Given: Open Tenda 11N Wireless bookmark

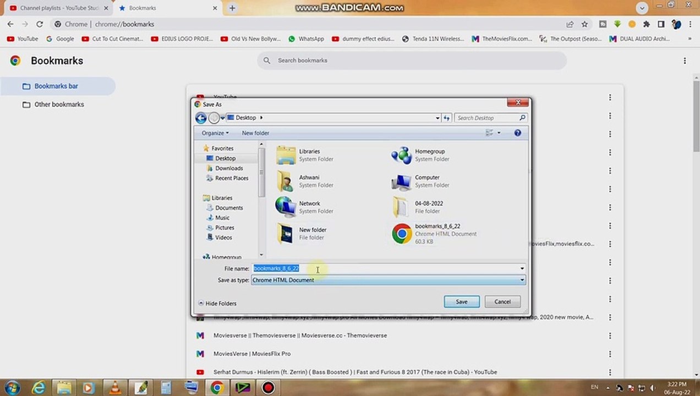Looking at the screenshot, I should (433, 39).
